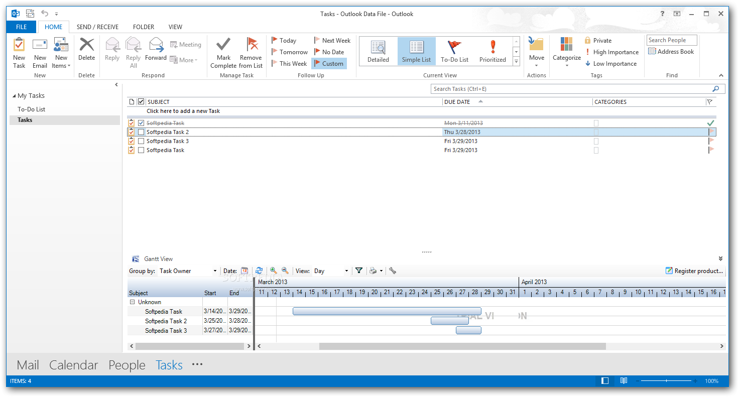Switch to the Prioritized view
Viewport: 739px width, 397px height.
pos(492,51)
